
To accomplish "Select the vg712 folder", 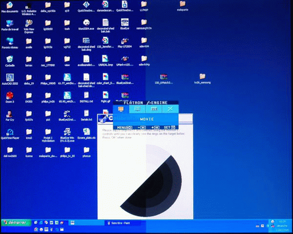I will [67, 43].
